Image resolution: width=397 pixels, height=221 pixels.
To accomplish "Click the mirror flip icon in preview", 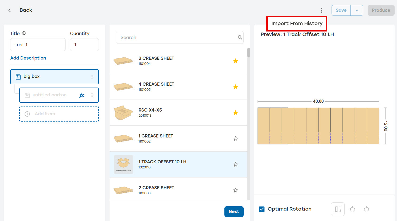I will (x=338, y=209).
